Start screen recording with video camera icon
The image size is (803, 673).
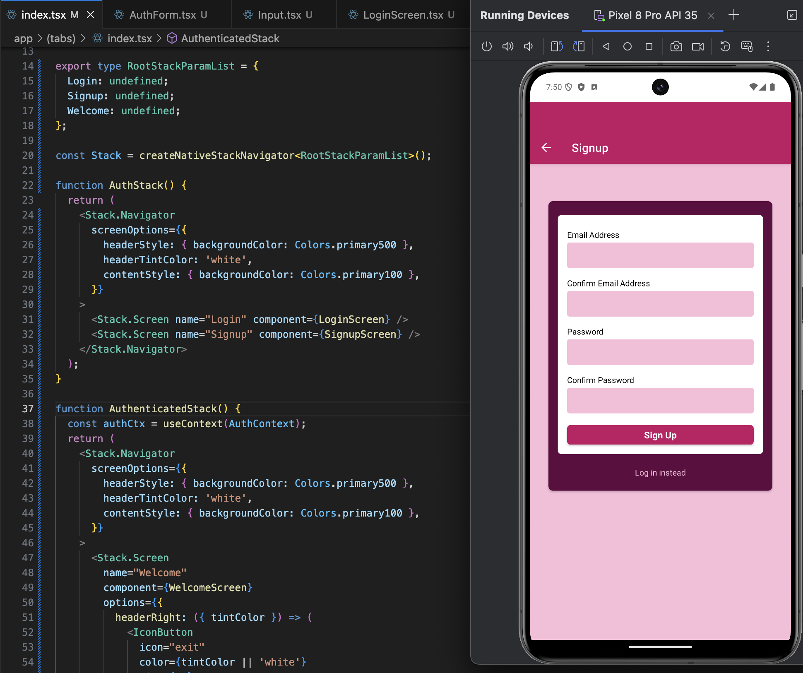coord(698,46)
